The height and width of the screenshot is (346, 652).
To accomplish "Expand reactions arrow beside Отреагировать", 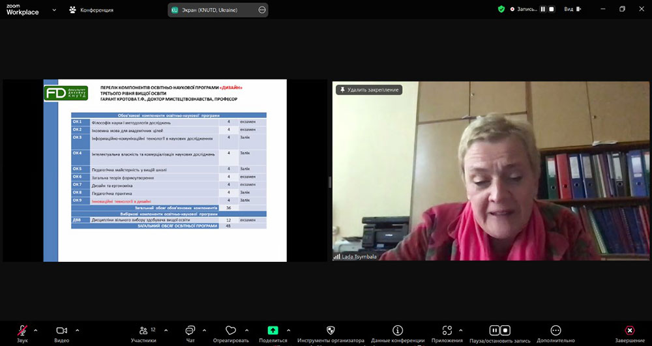I will tap(246, 330).
